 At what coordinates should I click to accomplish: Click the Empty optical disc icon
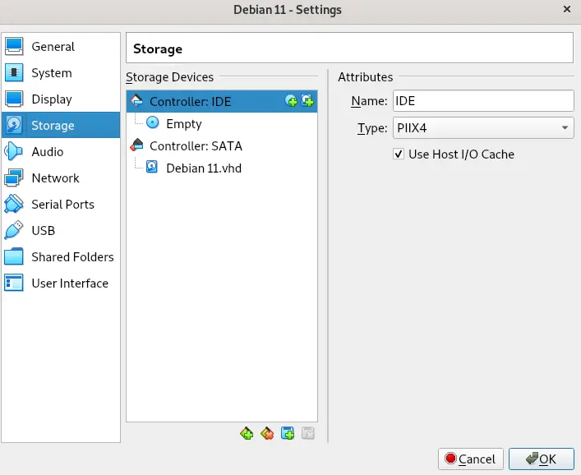pos(153,122)
